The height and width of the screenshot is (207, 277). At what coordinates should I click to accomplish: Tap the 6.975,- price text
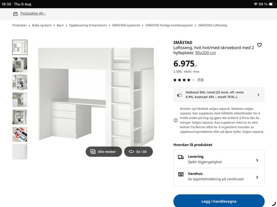(185, 64)
